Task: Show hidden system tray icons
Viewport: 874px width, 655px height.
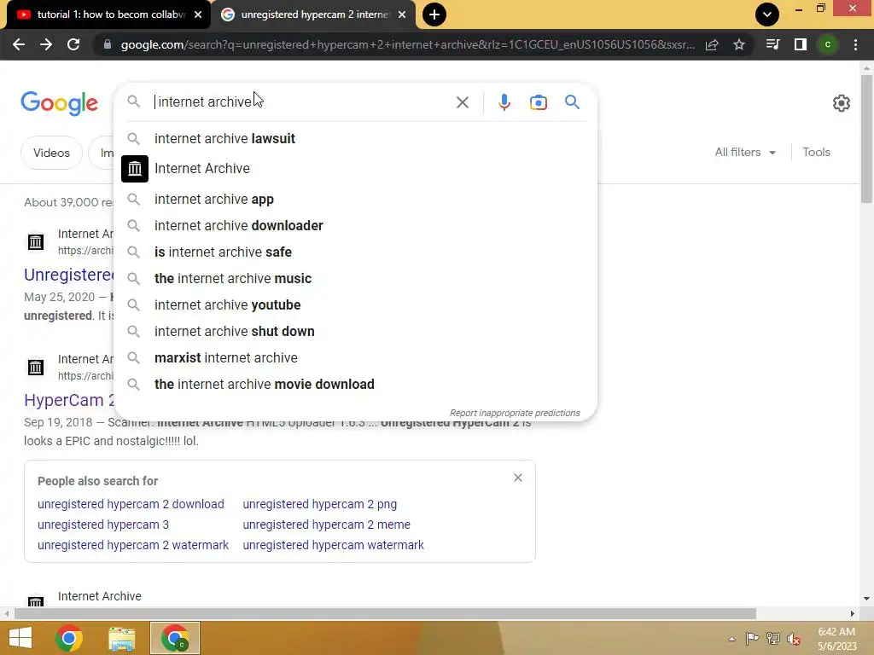Action: tap(731, 639)
